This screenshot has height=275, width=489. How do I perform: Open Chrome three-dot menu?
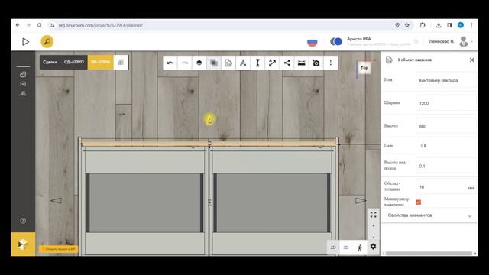(x=471, y=25)
